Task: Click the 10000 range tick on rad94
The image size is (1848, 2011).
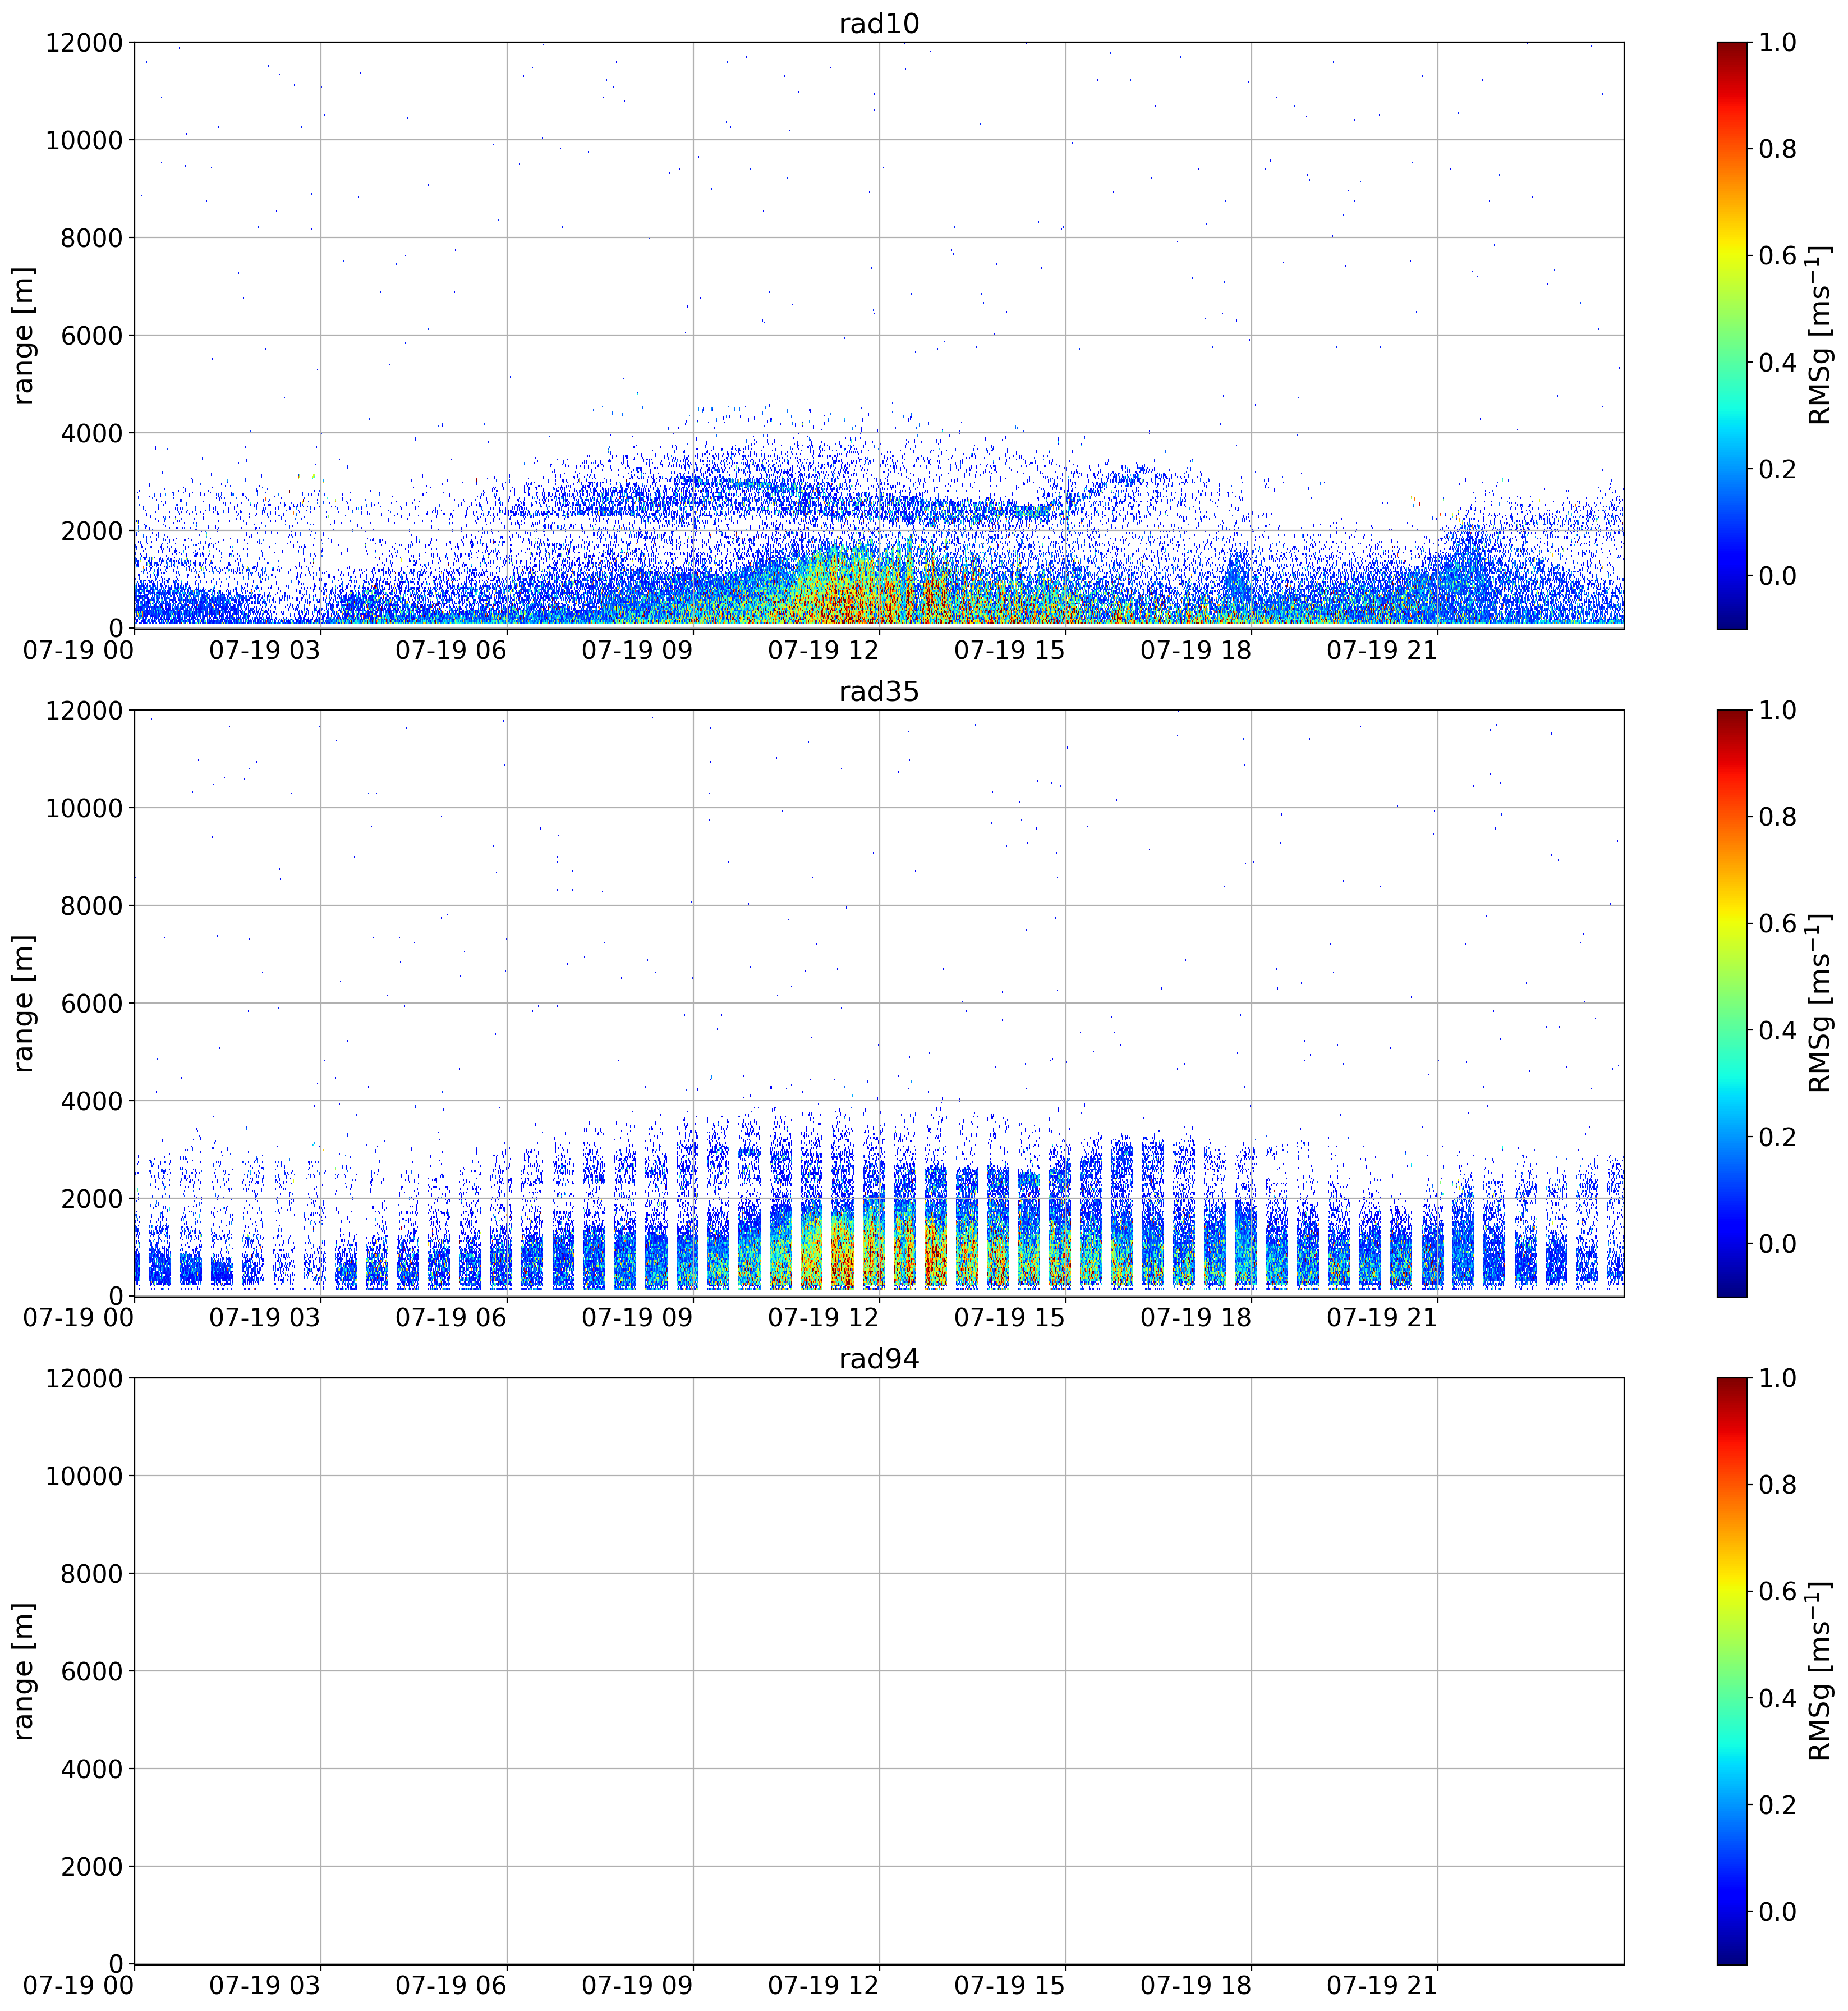Action: point(84,1476)
